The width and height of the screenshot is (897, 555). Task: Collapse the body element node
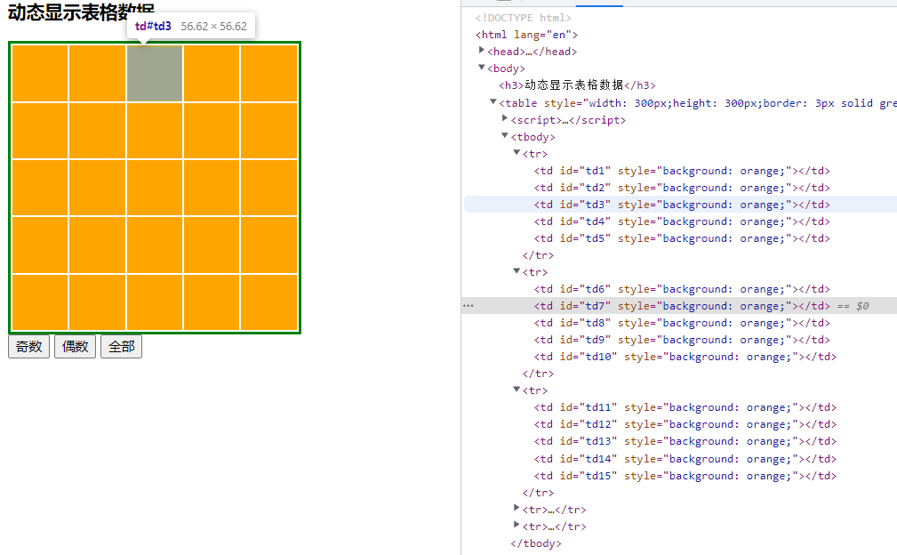482,68
